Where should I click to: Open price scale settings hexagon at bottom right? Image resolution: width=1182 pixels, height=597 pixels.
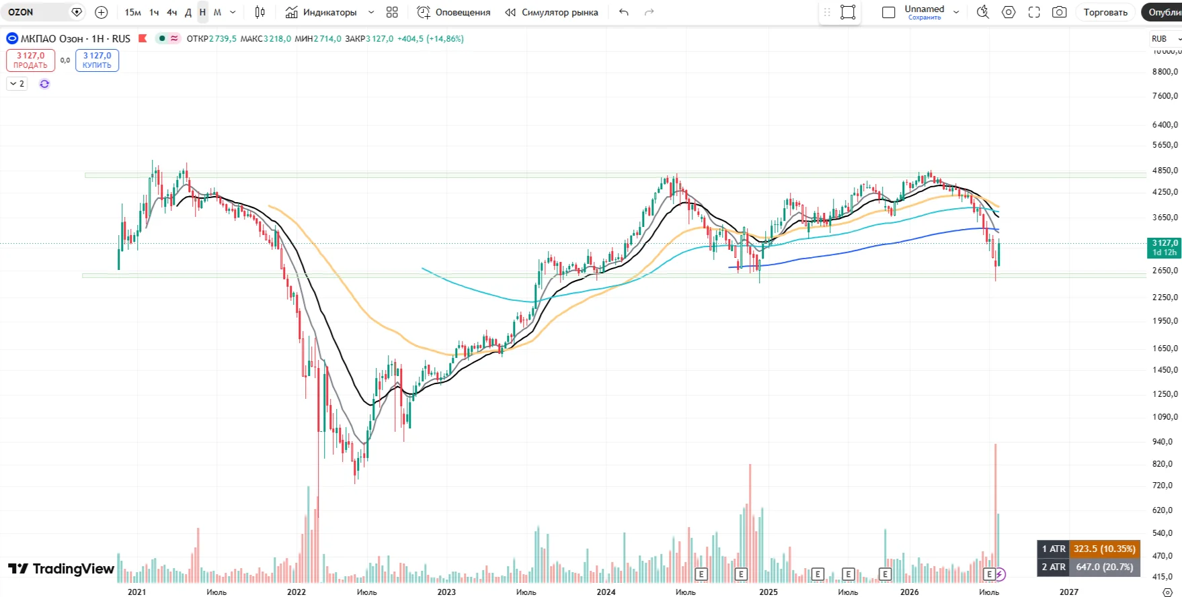[x=1167, y=592]
